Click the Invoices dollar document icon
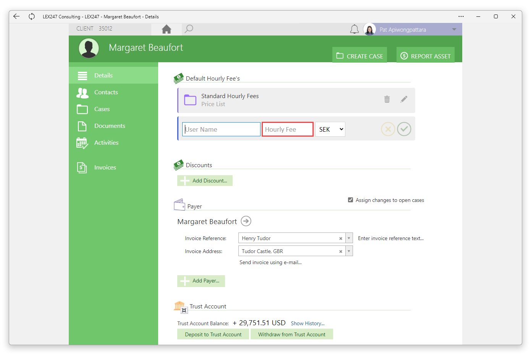The height and width of the screenshot is (355, 531). click(x=82, y=168)
